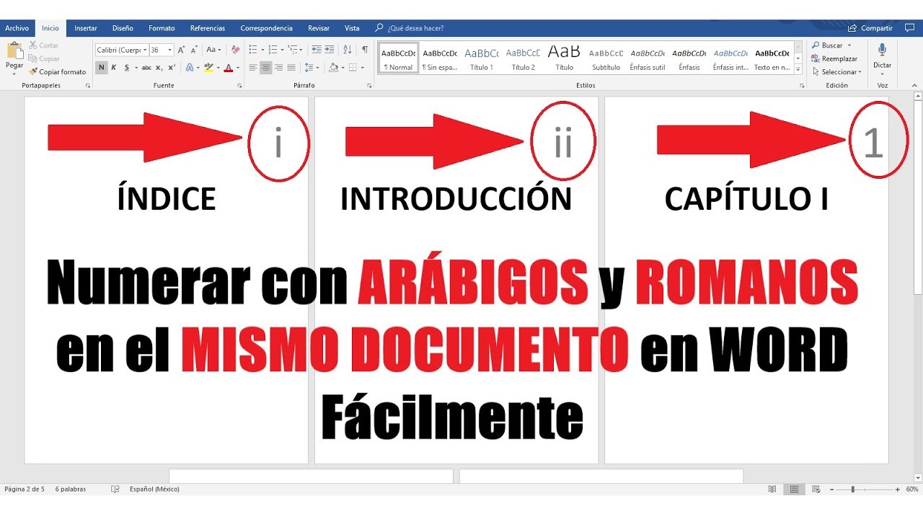Apply strikethrough formatting

click(146, 68)
